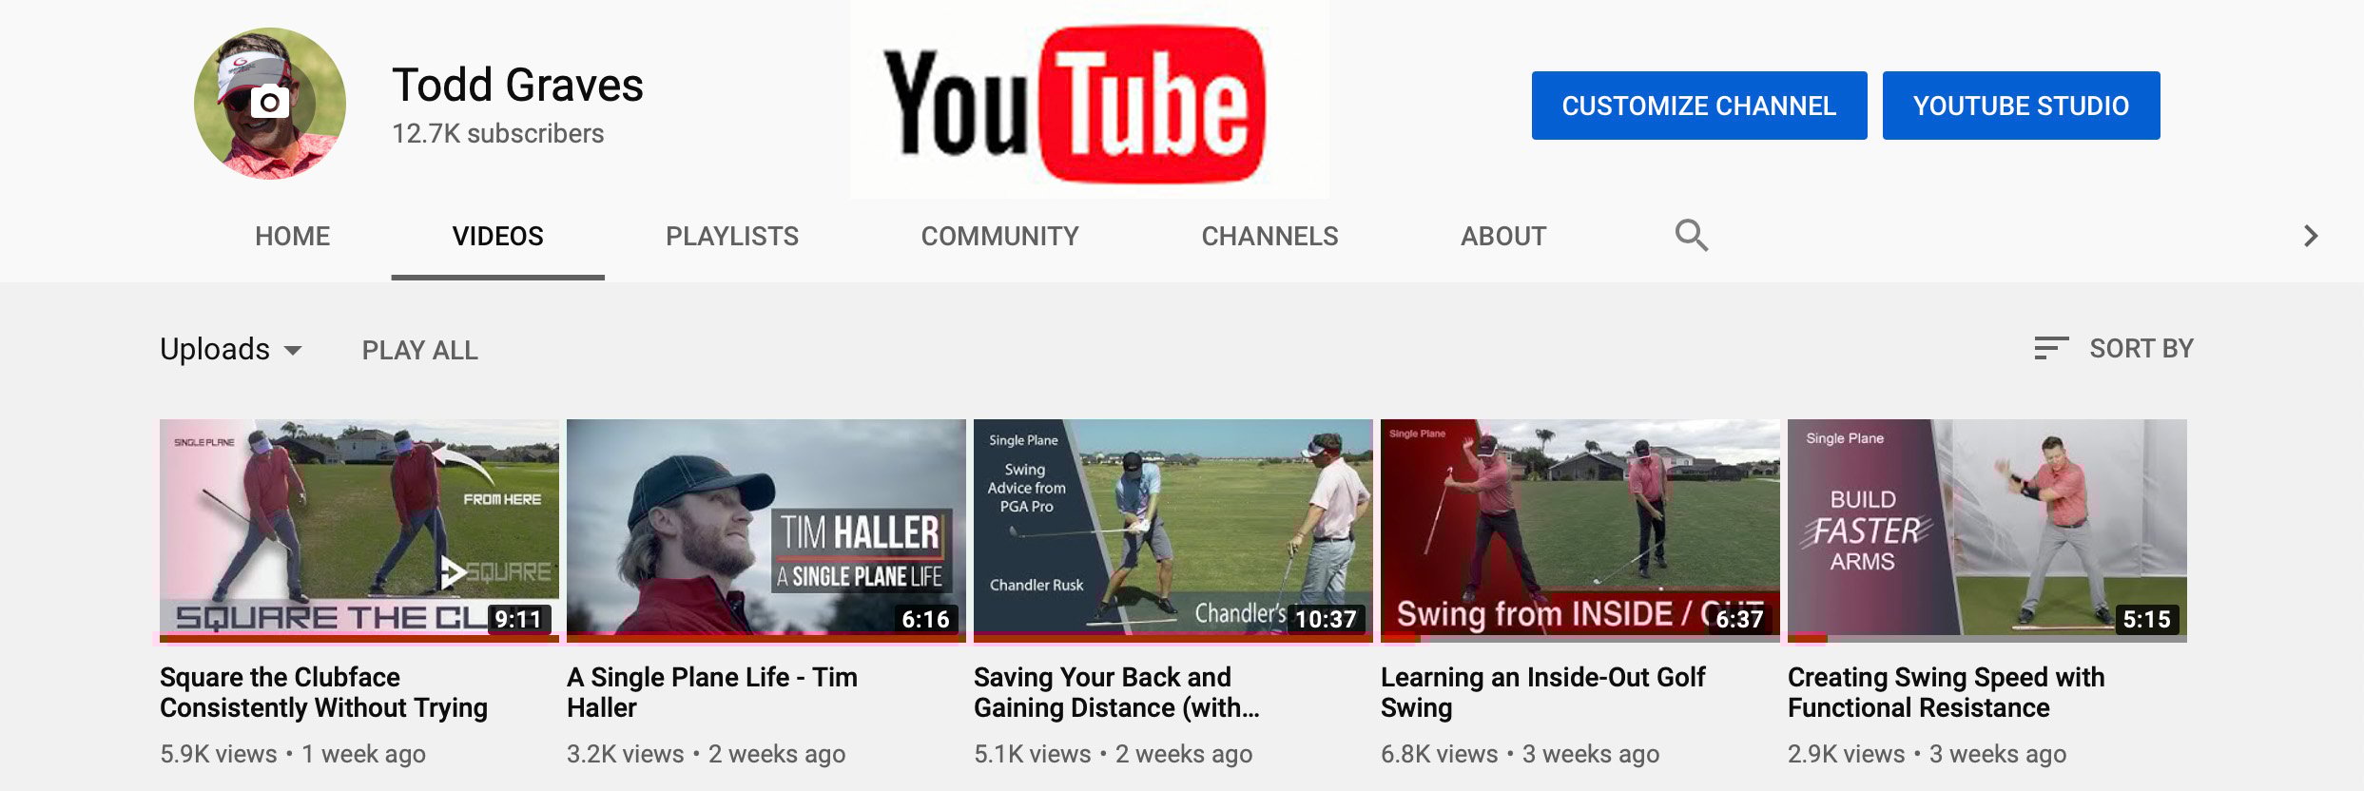Click the sort lines icon beside SORT BY

point(2051,348)
